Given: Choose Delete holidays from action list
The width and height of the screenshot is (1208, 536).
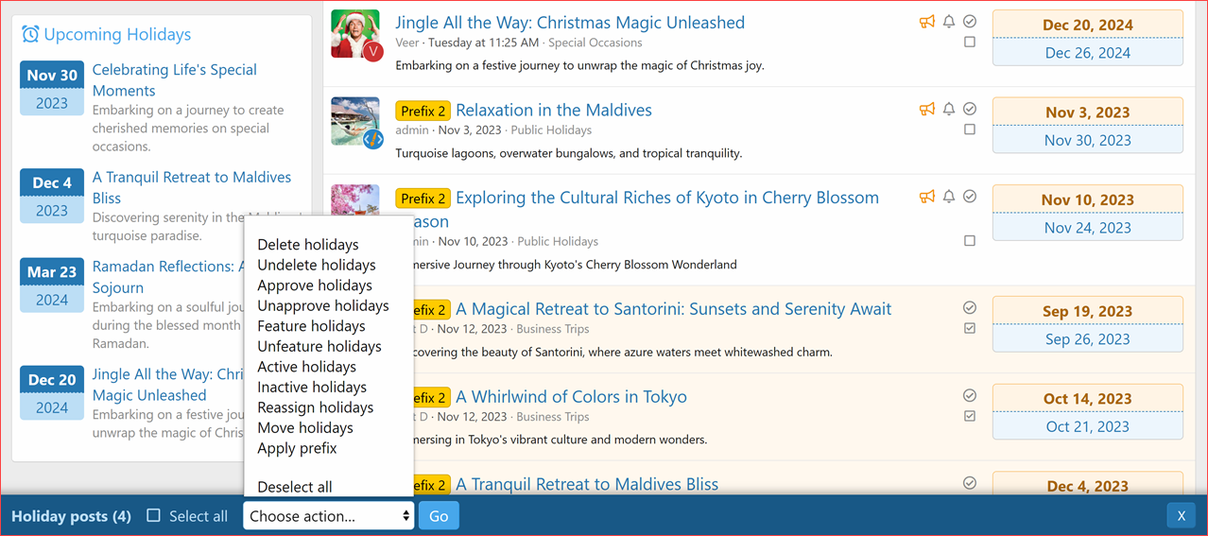Looking at the screenshot, I should (x=308, y=245).
